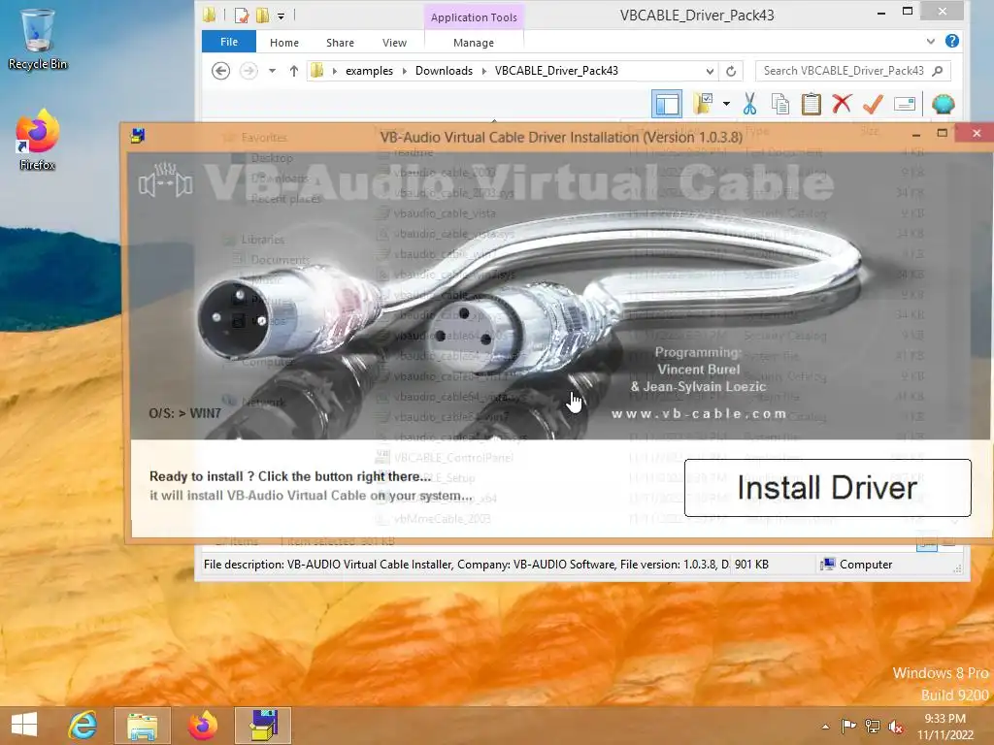Expand the breadcrumb arrow after examples
The image size is (994, 745).
click(405, 70)
